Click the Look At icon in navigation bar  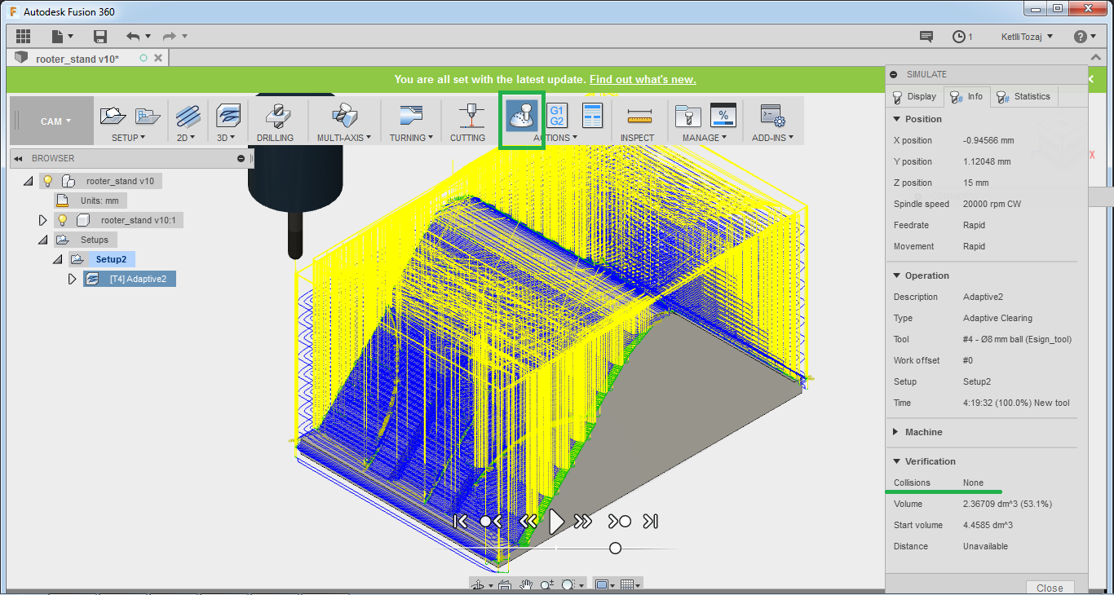coord(504,584)
